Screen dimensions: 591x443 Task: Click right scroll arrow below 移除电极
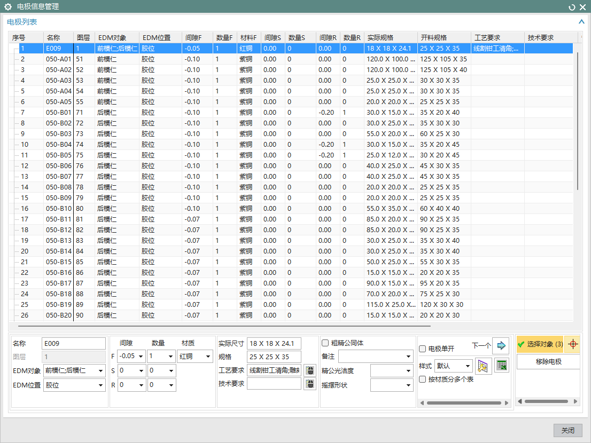coord(575,401)
